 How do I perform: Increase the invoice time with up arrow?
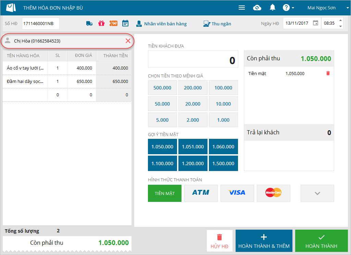(340, 20)
